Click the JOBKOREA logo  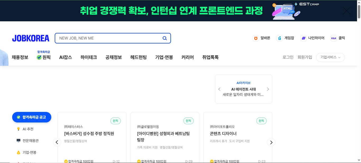click(31, 38)
